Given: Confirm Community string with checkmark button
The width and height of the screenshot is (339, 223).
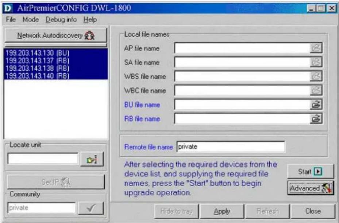Looking at the screenshot, I should pos(91,208).
